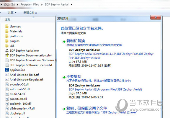Select x86 folder name
This screenshot has width=170, height=118.
[x=12, y=46]
